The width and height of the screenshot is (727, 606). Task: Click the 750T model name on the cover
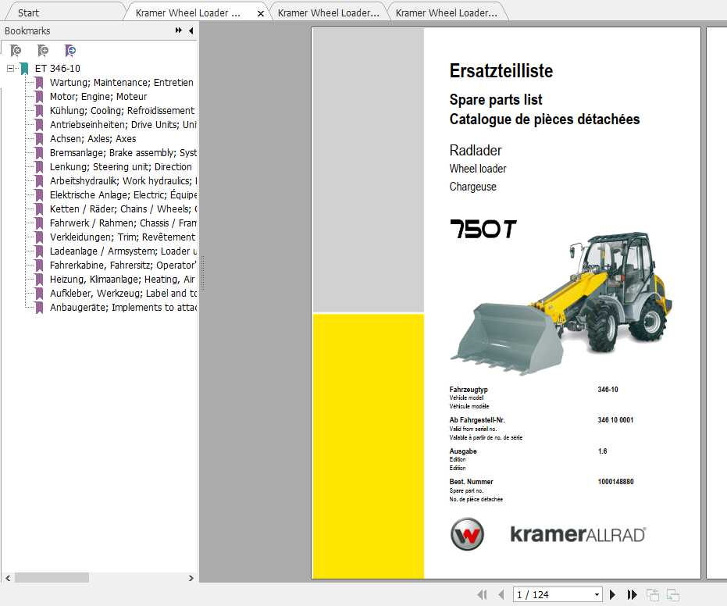483,229
